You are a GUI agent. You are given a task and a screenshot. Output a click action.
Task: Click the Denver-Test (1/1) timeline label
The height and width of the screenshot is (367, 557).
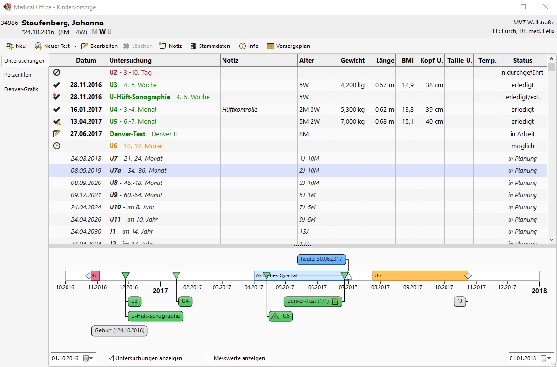[x=312, y=301]
